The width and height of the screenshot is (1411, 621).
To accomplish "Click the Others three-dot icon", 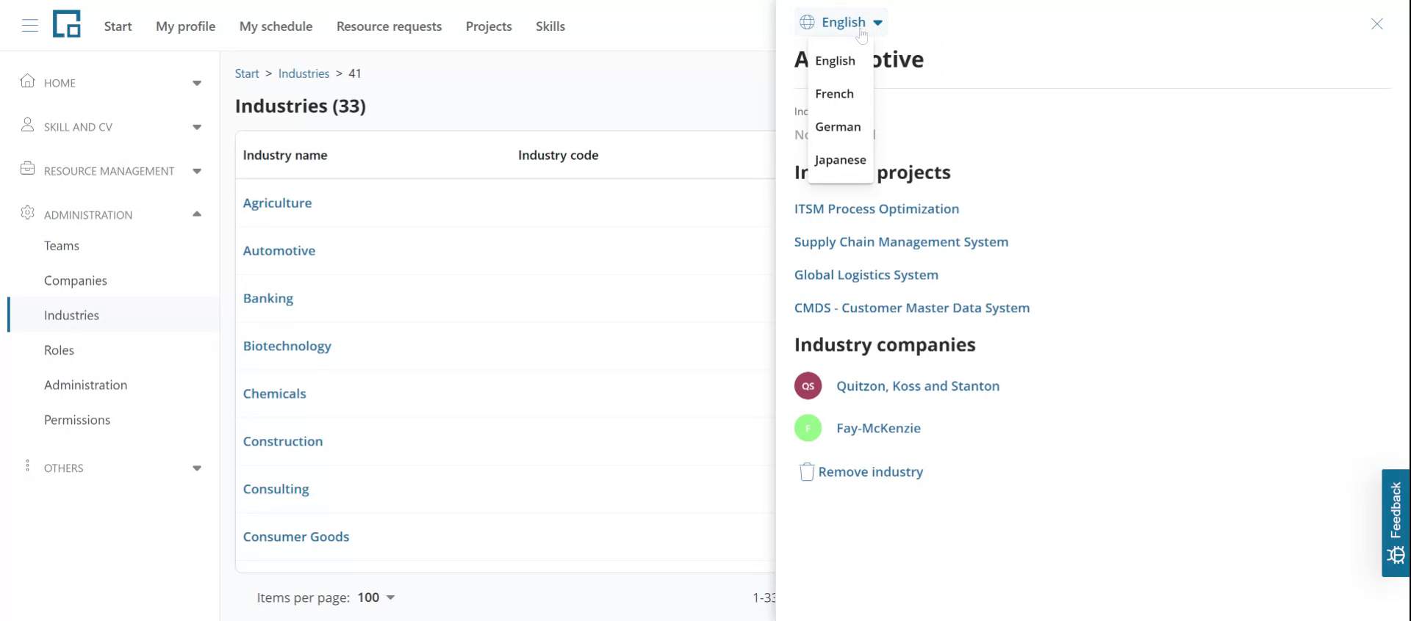I will [x=27, y=466].
